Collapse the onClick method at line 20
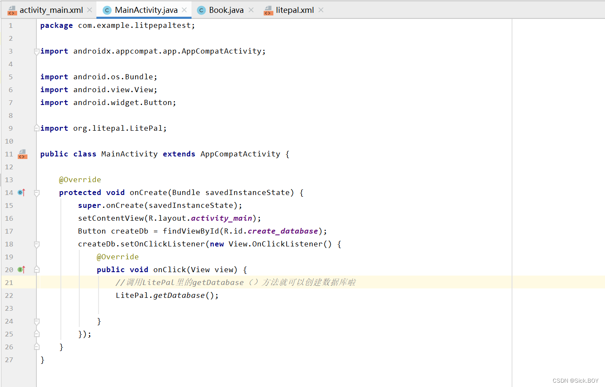Image resolution: width=605 pixels, height=387 pixels. [37, 270]
